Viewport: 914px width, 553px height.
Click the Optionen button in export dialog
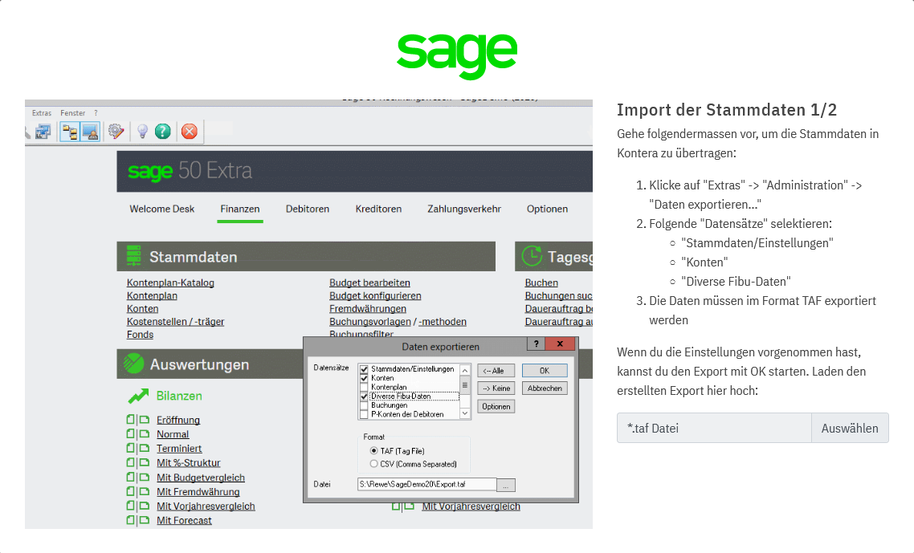(x=496, y=407)
